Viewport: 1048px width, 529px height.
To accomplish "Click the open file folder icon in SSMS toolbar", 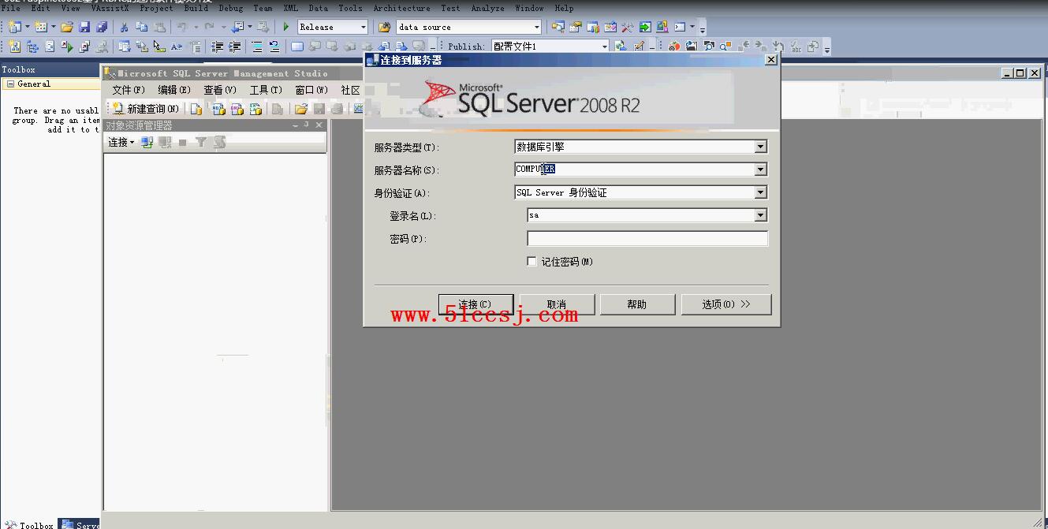I will pos(300,109).
